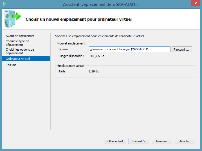The width and height of the screenshot is (202, 151).
Task: Open the Choisir les options de déplacement step
Action: pos(20,51)
